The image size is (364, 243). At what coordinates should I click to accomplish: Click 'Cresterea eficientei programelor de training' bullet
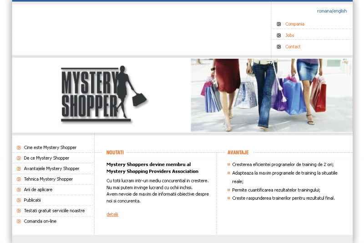click(x=283, y=165)
